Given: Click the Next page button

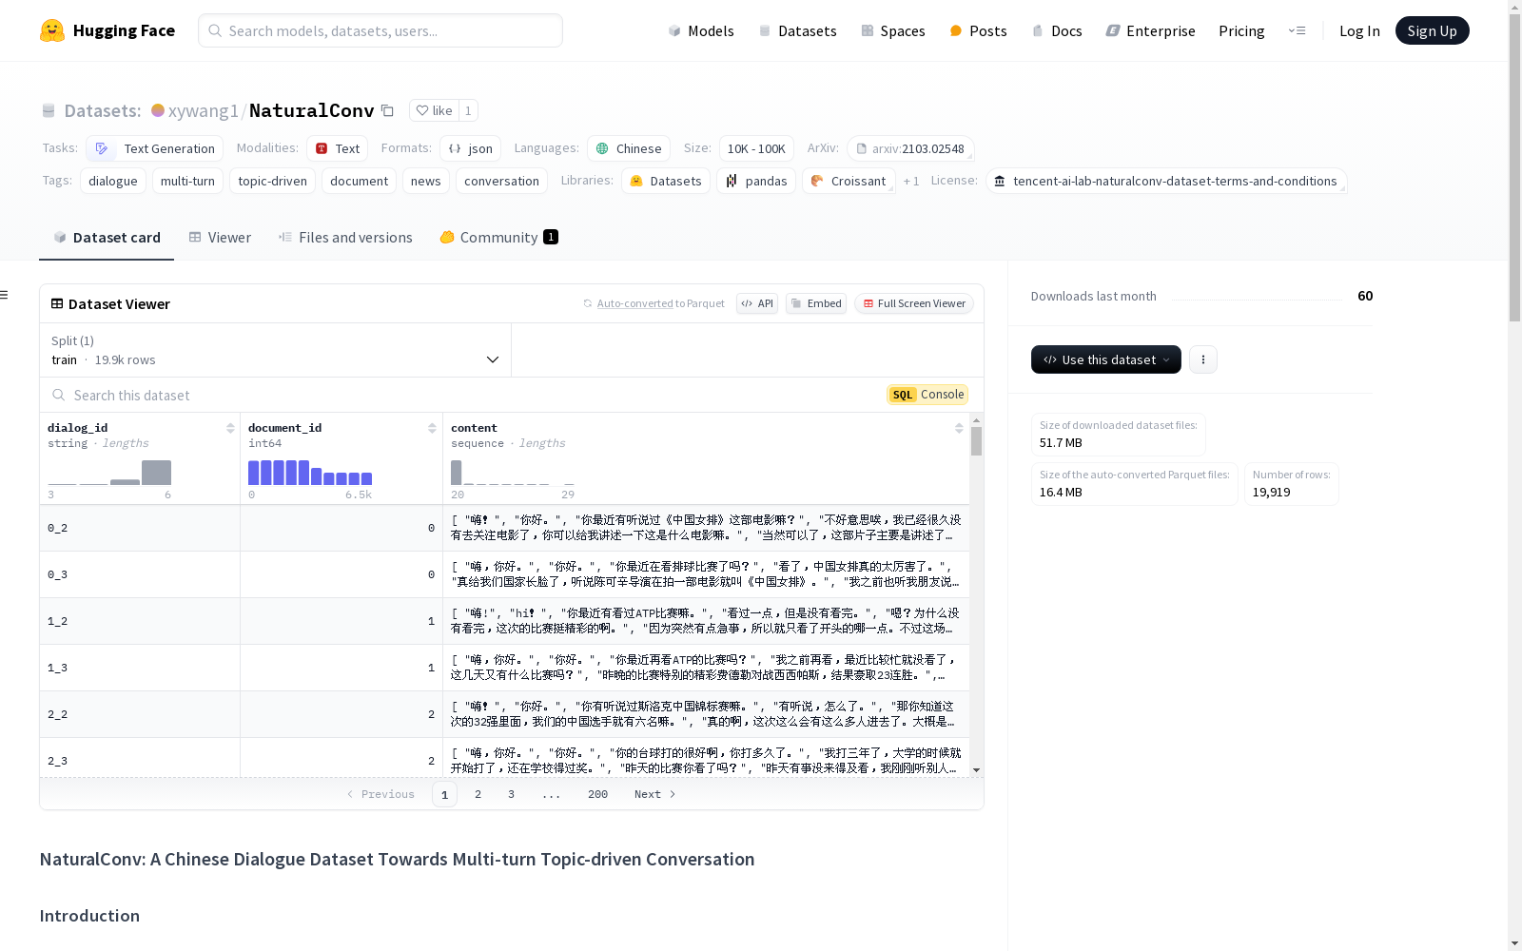Looking at the screenshot, I should point(654,794).
